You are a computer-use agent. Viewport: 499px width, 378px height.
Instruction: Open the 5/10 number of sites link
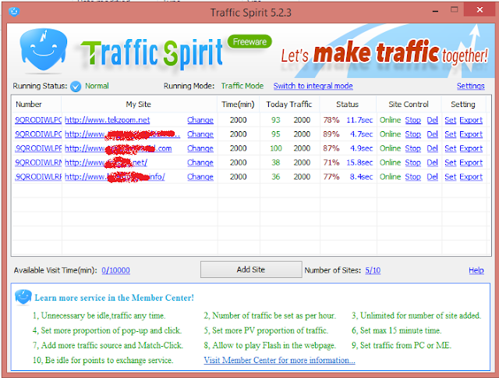373,270
